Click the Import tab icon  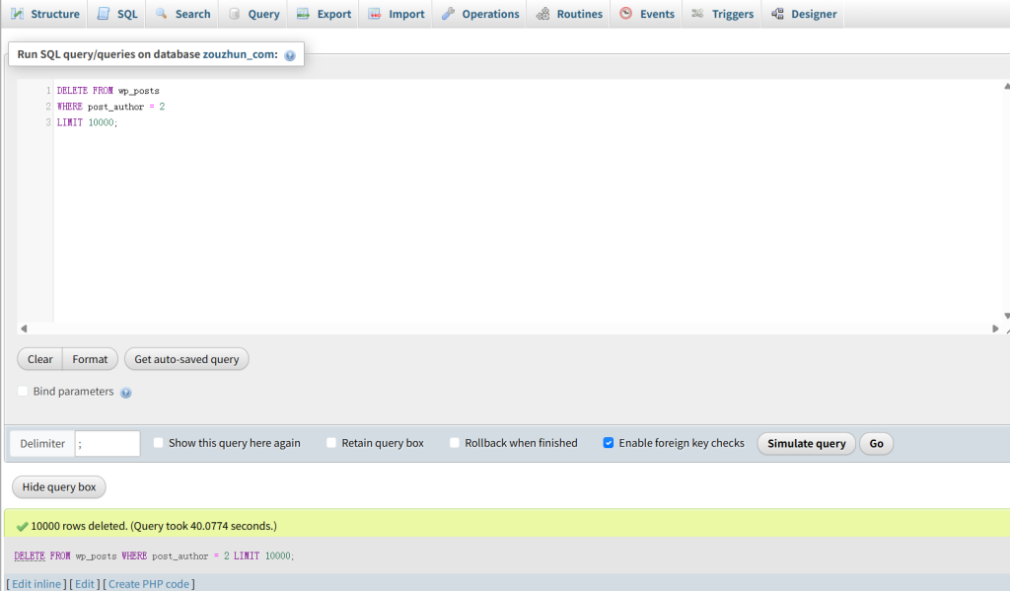pos(375,14)
